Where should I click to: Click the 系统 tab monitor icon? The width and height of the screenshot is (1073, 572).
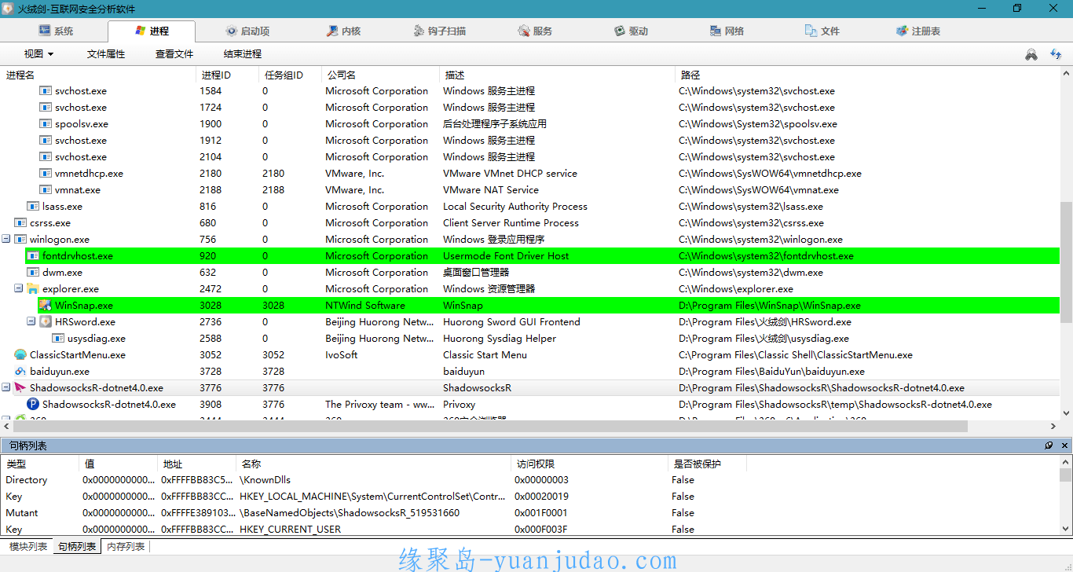click(45, 31)
